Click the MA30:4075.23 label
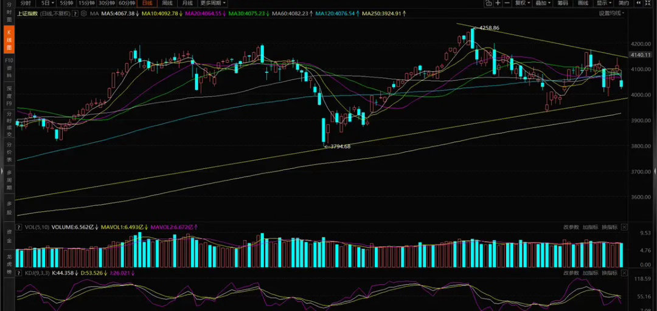Screen dimensions: 657x311 pyautogui.click(x=248, y=13)
